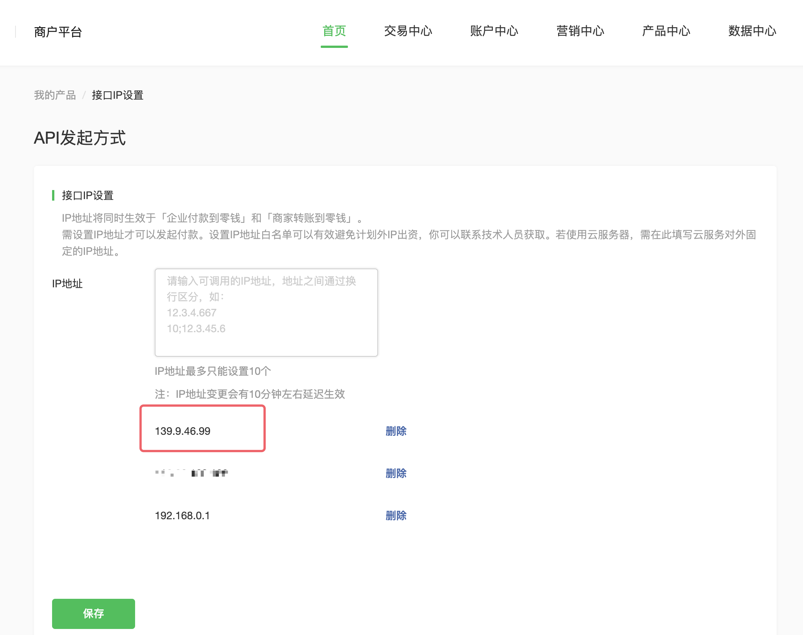Viewport: 803px width, 635px height.
Task: Go to 账户中心 in the navigation
Action: [x=494, y=31]
